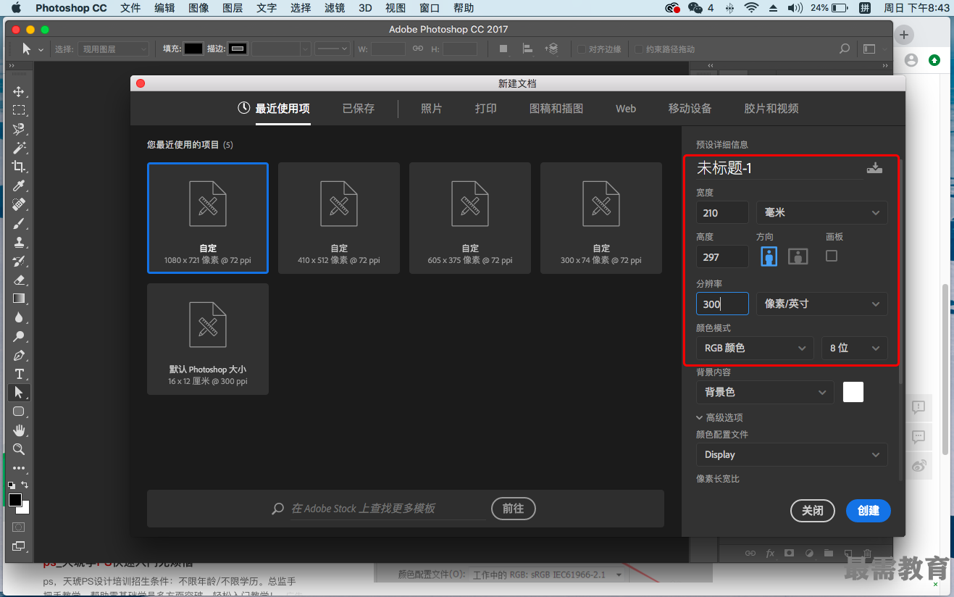Collapse the 高级选项 section
The height and width of the screenshot is (597, 954).
click(719, 417)
